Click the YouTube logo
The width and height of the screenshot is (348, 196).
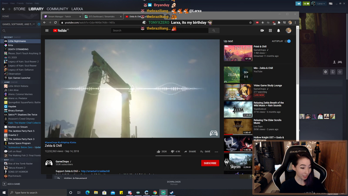tap(60, 30)
